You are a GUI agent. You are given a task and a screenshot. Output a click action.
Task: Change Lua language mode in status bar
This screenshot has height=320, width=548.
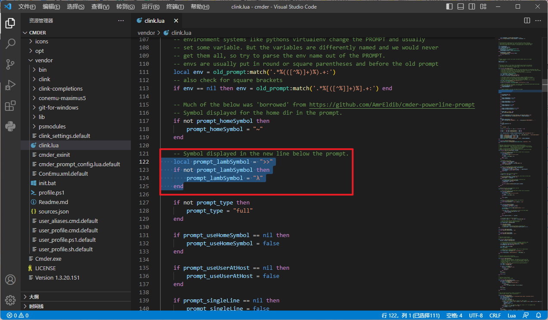511,315
